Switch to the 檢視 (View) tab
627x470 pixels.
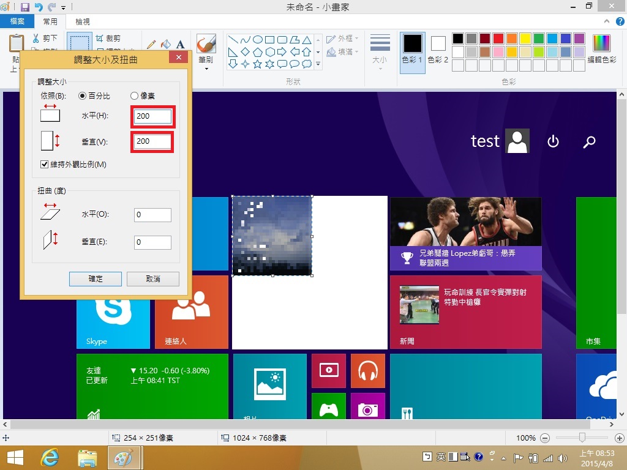83,21
